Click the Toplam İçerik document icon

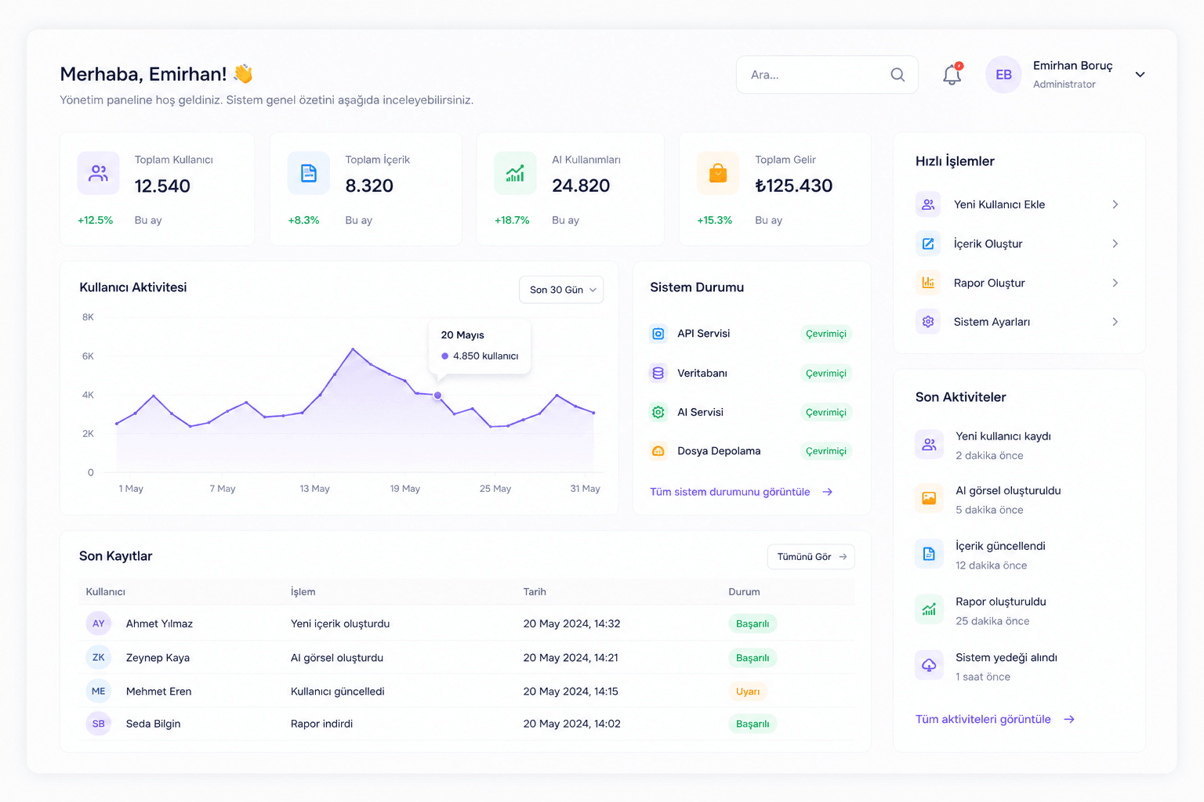pos(309,173)
